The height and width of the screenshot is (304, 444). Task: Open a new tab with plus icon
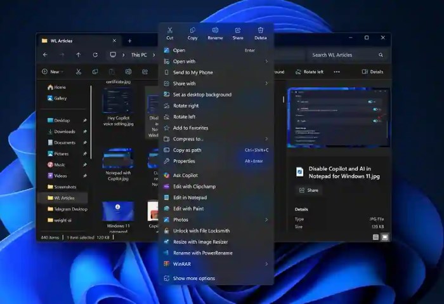tap(130, 41)
